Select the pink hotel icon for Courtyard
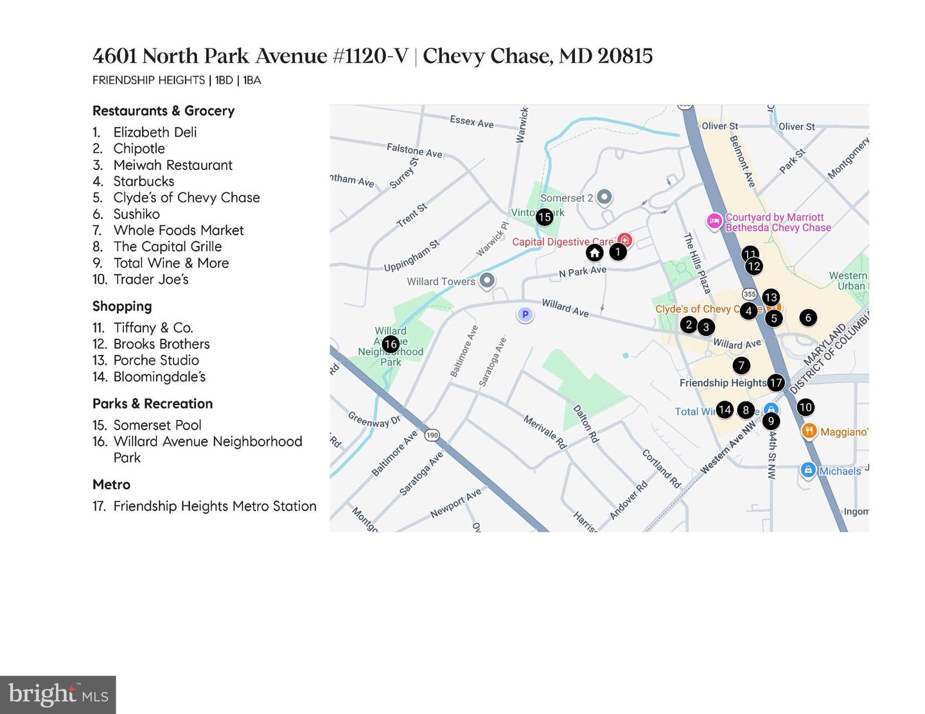The width and height of the screenshot is (925, 714). click(x=714, y=222)
